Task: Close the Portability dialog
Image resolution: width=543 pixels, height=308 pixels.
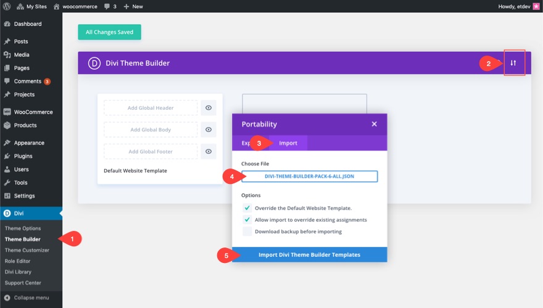Action: (374, 124)
